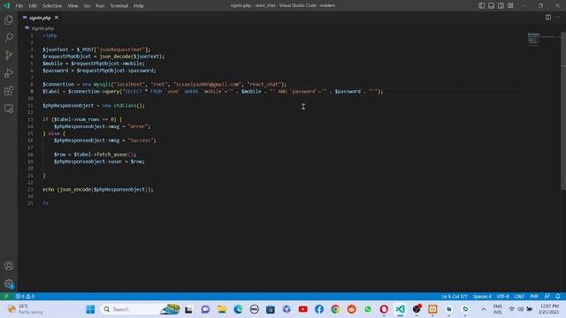
Task: Open the File menu
Action: 19,6
